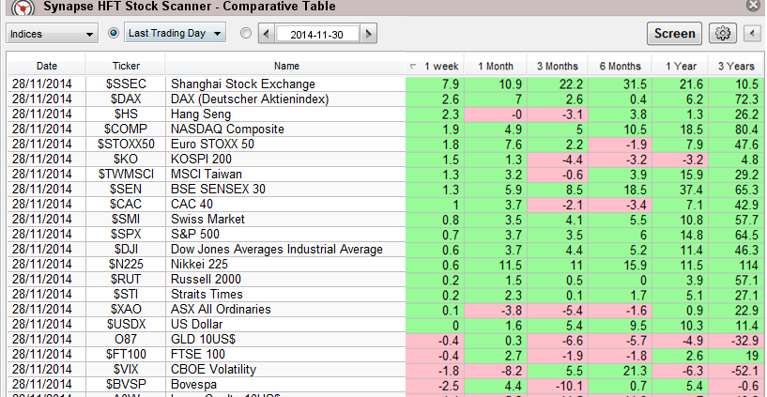Sort table by 3 Years column

(735, 66)
